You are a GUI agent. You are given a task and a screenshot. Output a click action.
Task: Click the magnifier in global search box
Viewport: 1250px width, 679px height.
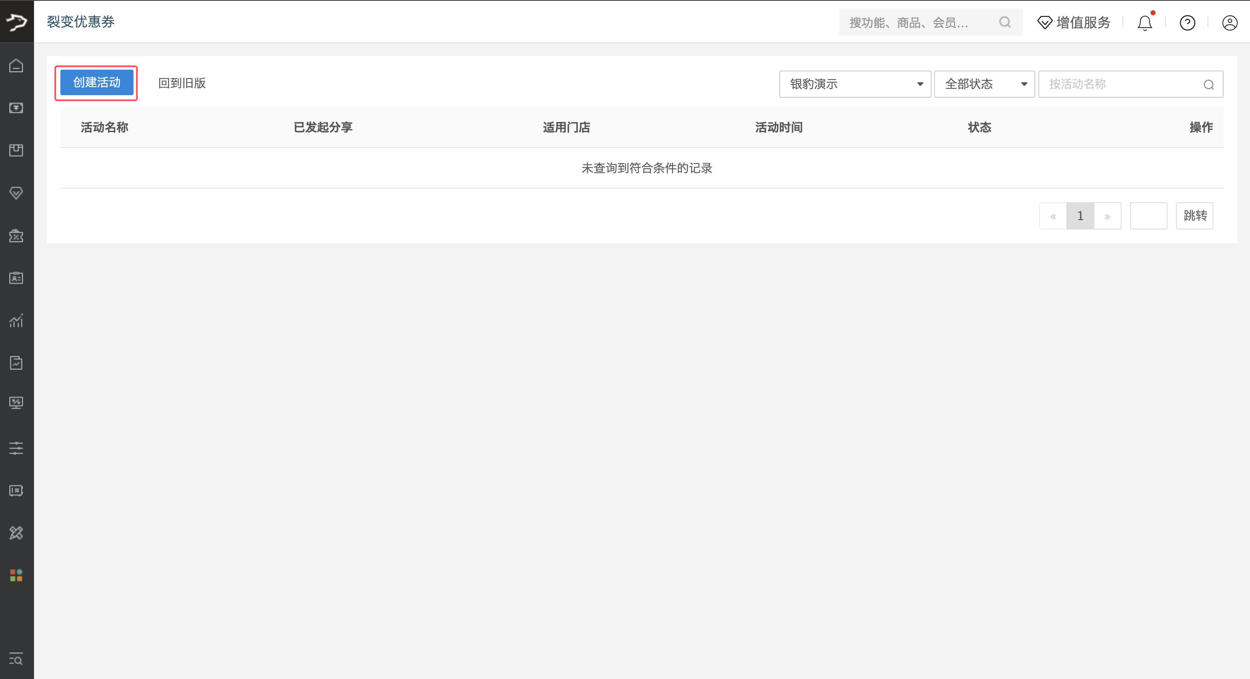tap(1005, 23)
